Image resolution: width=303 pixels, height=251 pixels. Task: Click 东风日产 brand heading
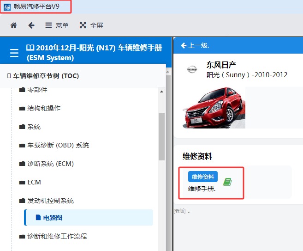[x=221, y=65]
